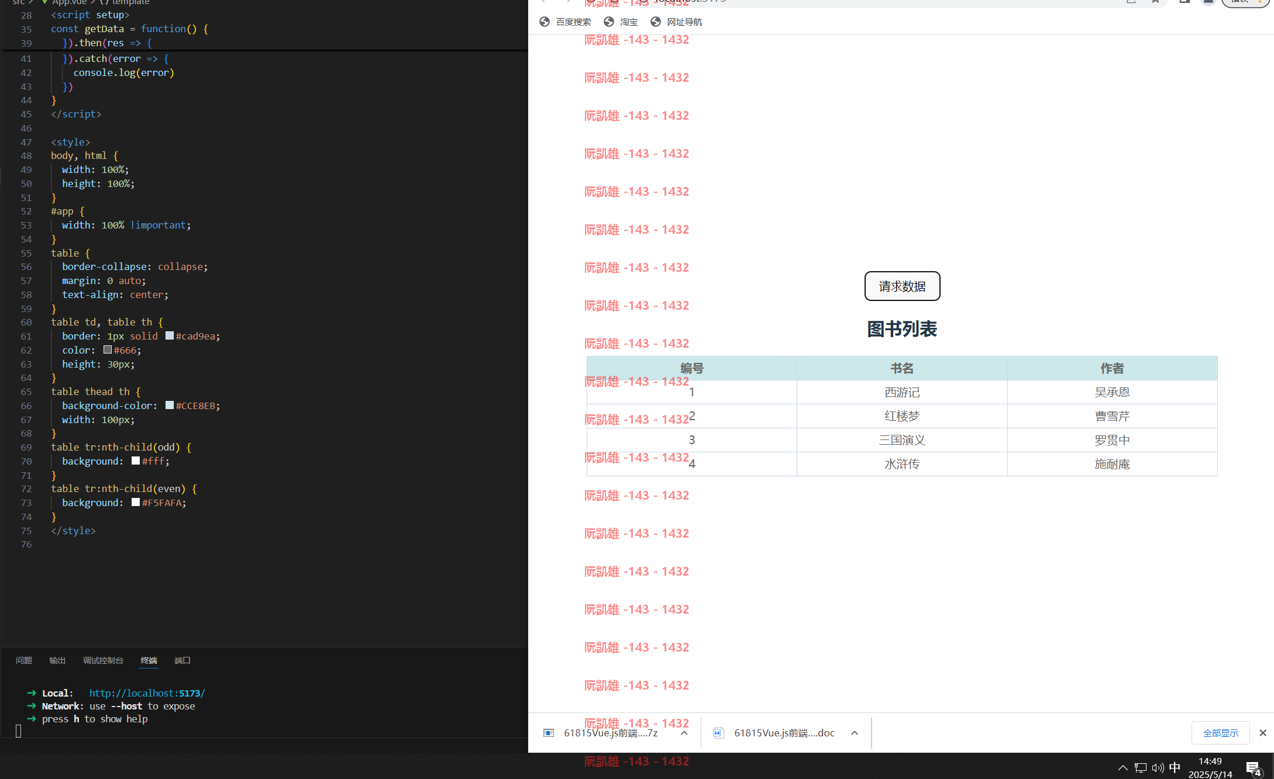Click the 7z archive file icon
Viewport: 1274px width, 779px height.
(x=549, y=733)
